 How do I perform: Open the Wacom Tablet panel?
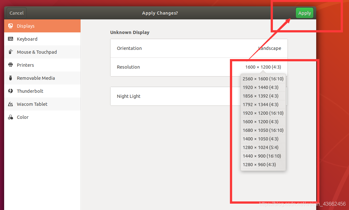42,104
